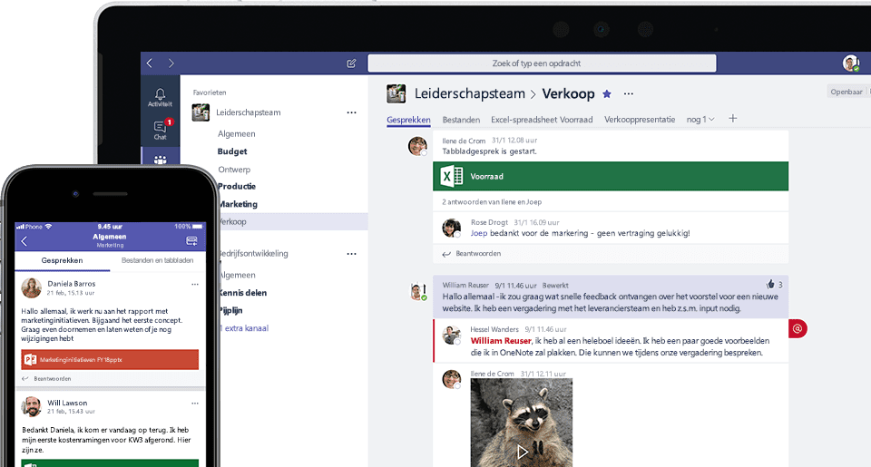Open the Budget channel
This screenshot has width=871, height=467.
232,151
